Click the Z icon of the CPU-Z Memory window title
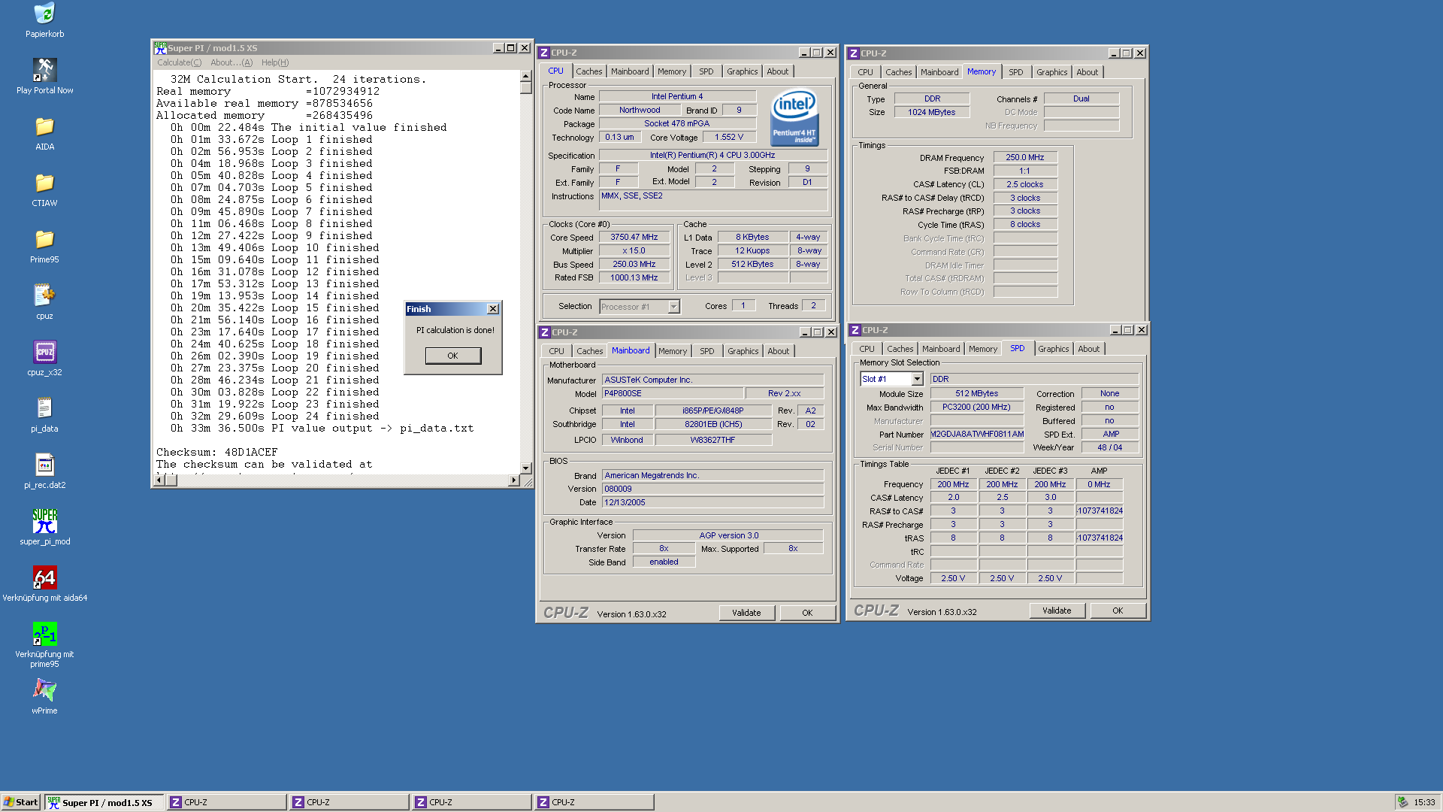Image resolution: width=1443 pixels, height=812 pixels. coord(854,53)
